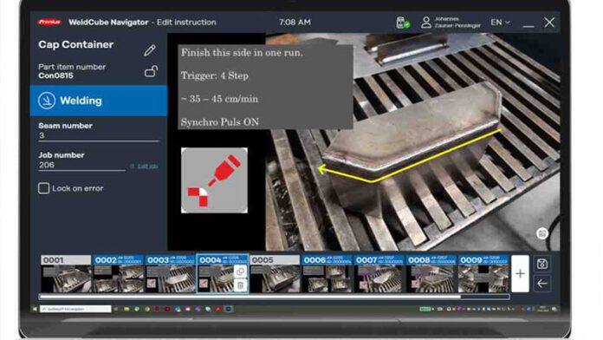This screenshot has width=603, height=340.
Task: Go back with the left arrow button
Action: click(x=542, y=284)
